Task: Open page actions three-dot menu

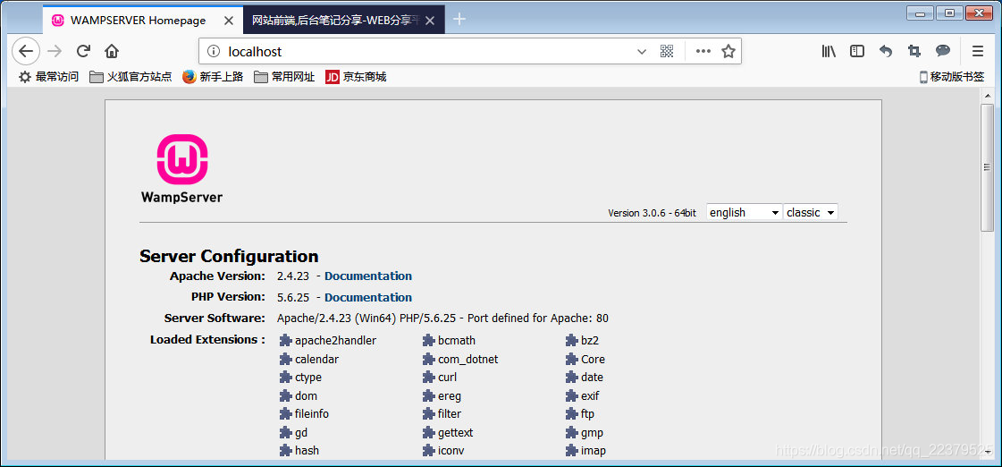Action: pos(703,52)
